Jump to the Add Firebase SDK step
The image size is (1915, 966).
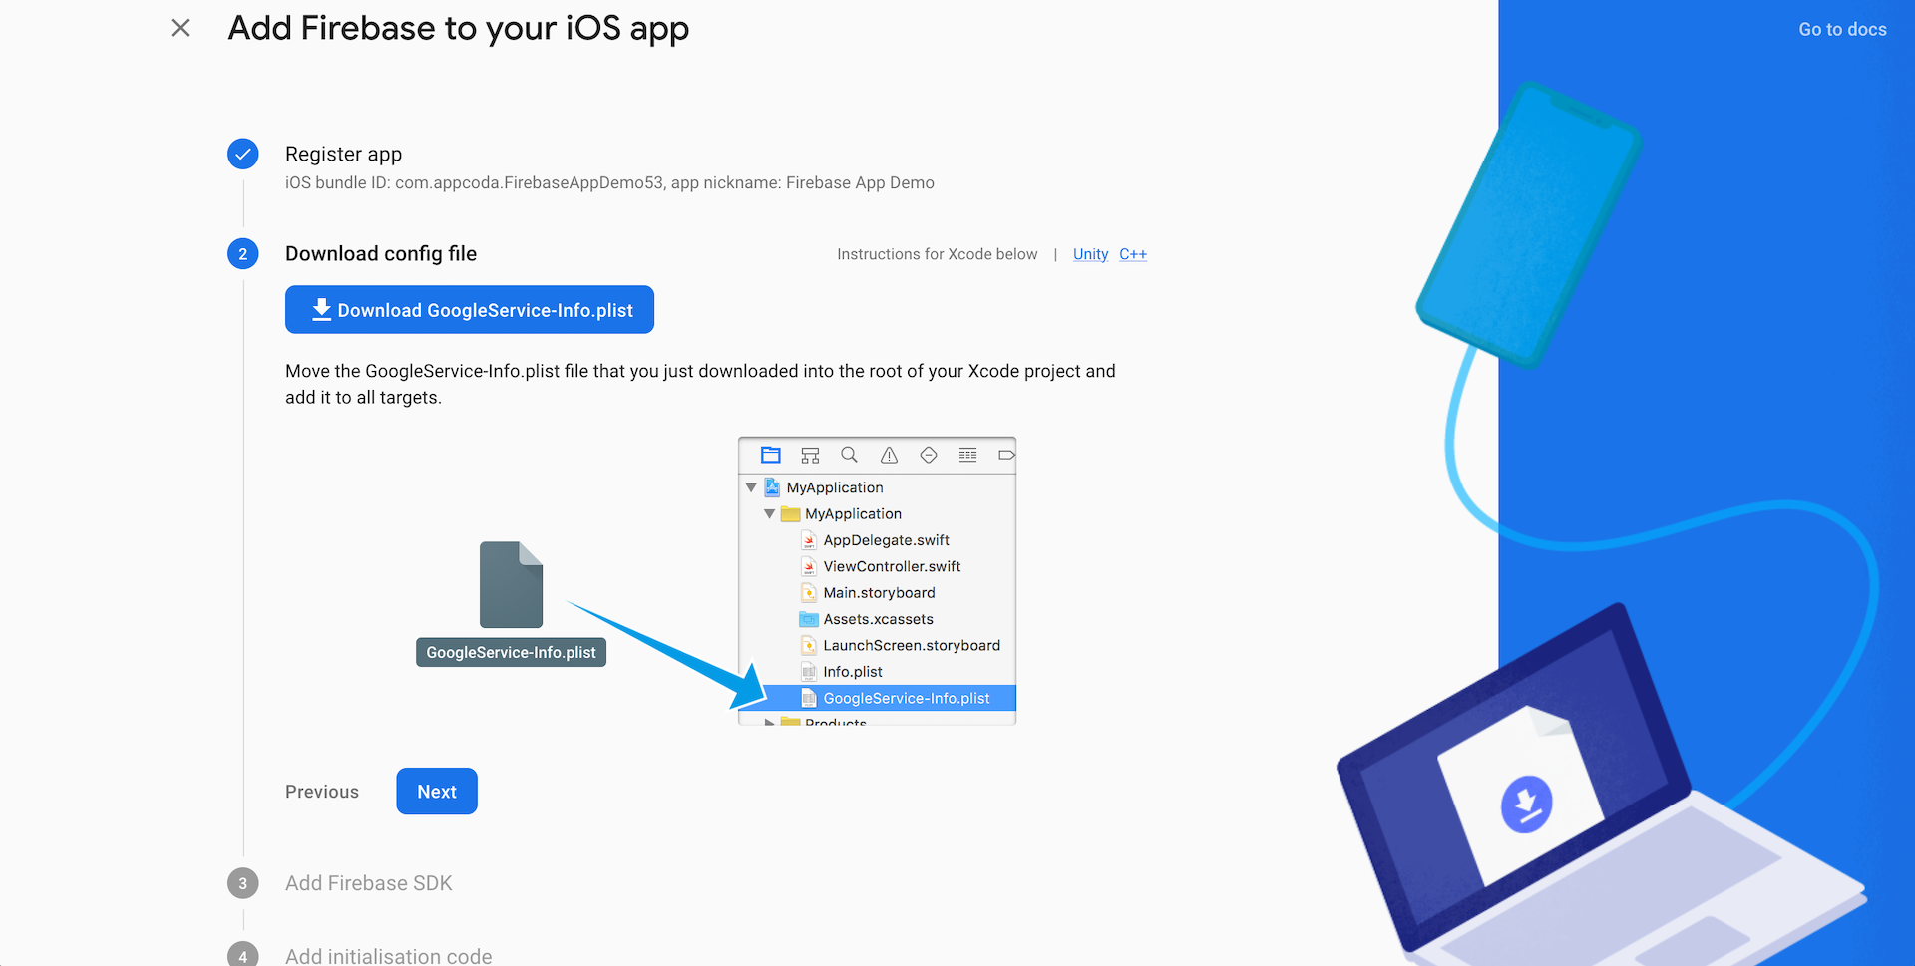368,883
